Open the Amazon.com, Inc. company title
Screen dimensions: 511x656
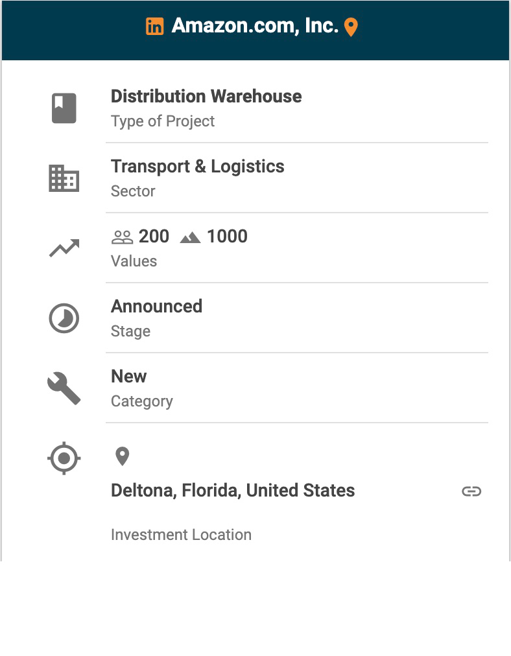tap(255, 27)
